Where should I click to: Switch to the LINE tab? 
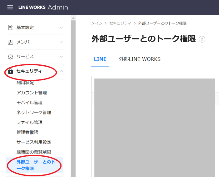pyautogui.click(x=100, y=59)
